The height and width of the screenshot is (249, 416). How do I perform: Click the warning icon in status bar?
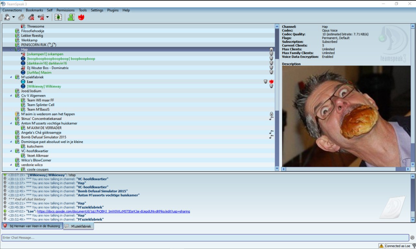[381, 246]
